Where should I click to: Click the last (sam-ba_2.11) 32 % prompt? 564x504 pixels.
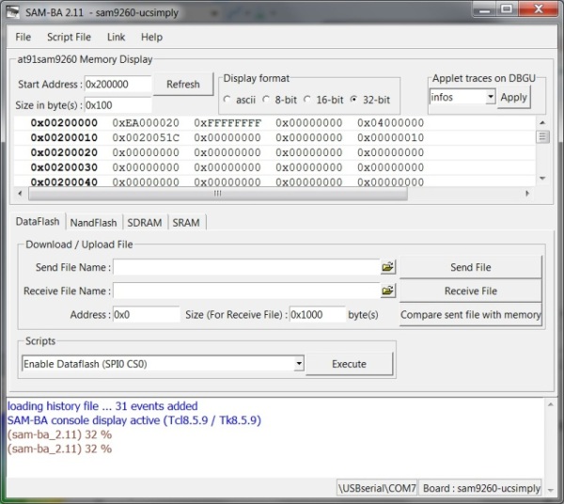[60, 449]
